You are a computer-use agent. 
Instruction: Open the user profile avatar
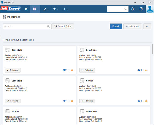(149, 9)
